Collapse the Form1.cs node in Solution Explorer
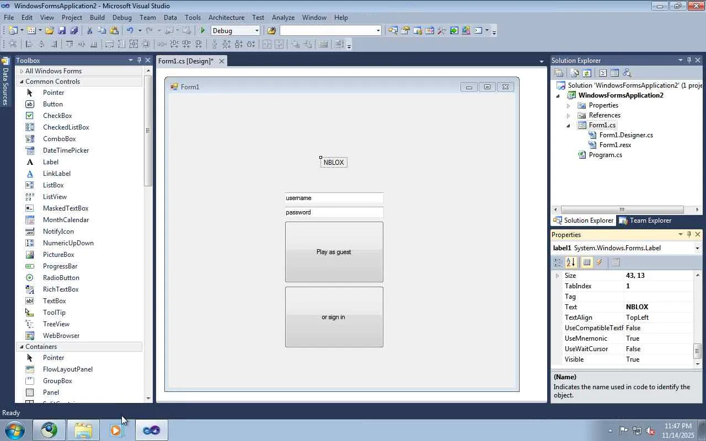Screen dimensions: 706x441 coord(568,125)
